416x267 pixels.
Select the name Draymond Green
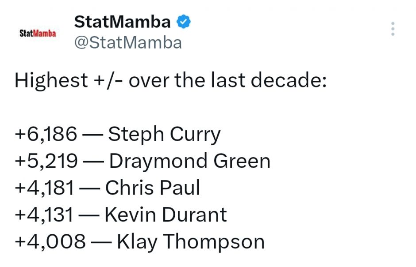(x=189, y=161)
